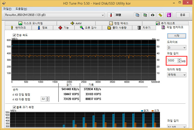This screenshot has height=130, width=194.
Task: Open the 디스크 모니터링 tab
Action: pyautogui.click(x=31, y=23)
